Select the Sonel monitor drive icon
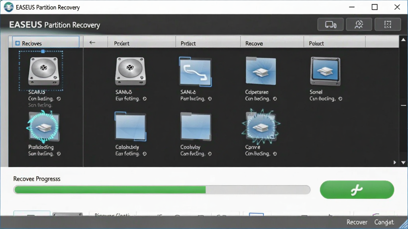Image resolution: width=408 pixels, height=229 pixels. (x=325, y=71)
